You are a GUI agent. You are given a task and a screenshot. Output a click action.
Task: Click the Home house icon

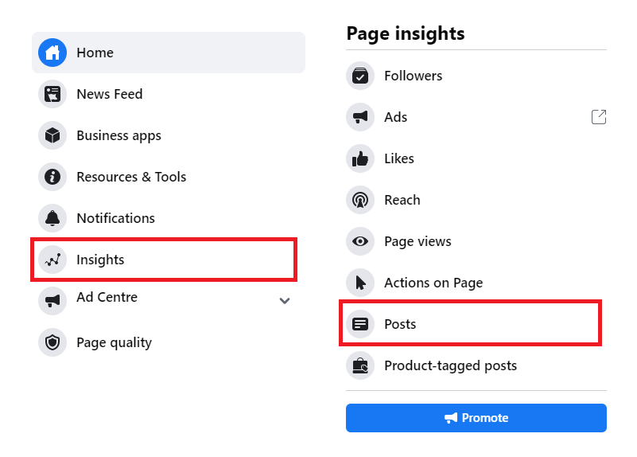[52, 53]
